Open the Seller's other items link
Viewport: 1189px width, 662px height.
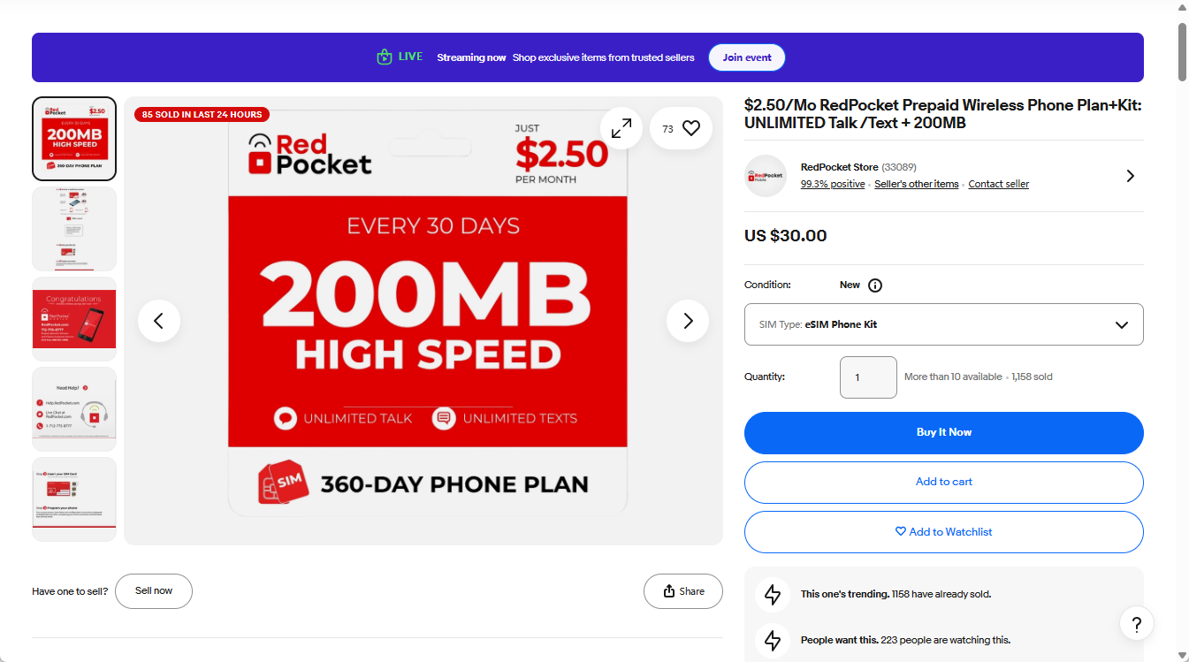pos(916,185)
